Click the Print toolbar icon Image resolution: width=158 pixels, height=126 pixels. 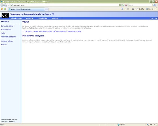(133, 9)
